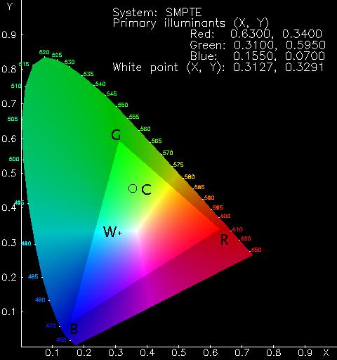Click the 525 wavelength label

(57, 55)
